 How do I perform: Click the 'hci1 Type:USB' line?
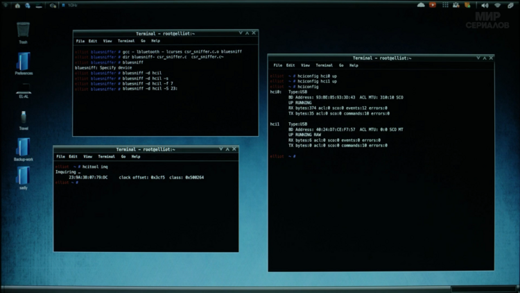pyautogui.click(x=289, y=124)
